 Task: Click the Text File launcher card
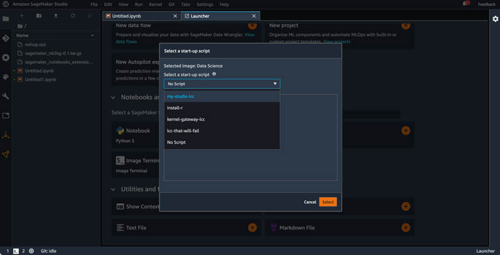[x=186, y=228]
